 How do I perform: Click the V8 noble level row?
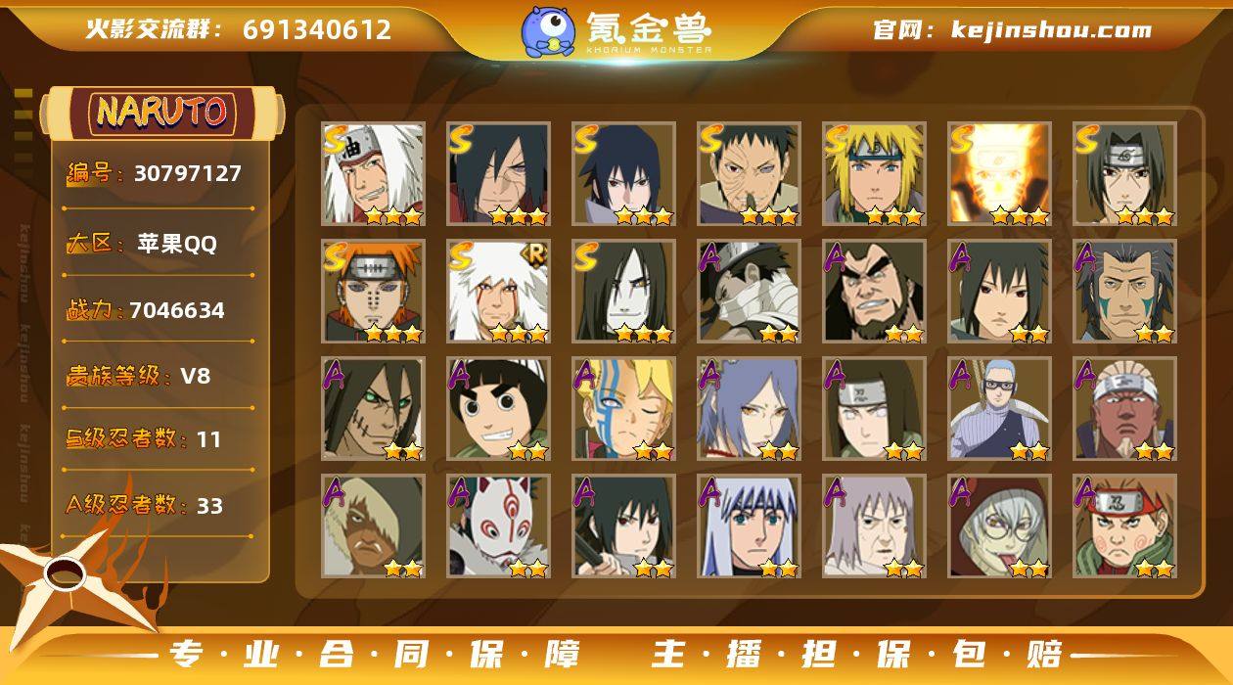157,376
